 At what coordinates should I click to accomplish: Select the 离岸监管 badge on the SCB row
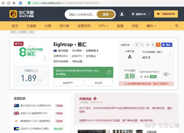point(58,129)
